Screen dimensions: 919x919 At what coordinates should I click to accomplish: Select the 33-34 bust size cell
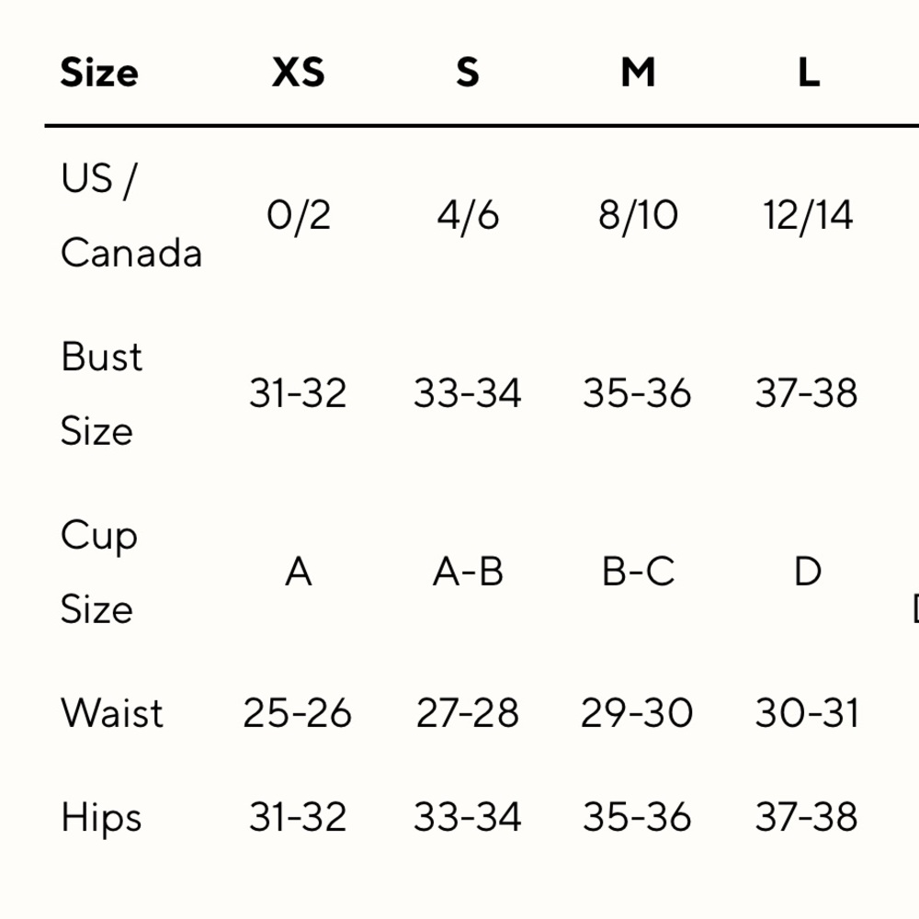pos(467,392)
